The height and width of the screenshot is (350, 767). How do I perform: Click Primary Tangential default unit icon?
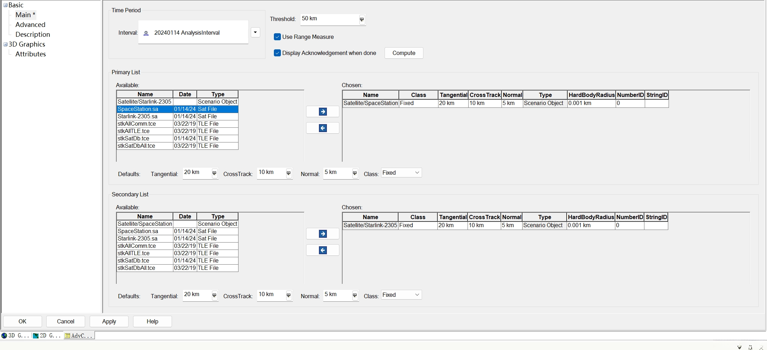click(214, 173)
